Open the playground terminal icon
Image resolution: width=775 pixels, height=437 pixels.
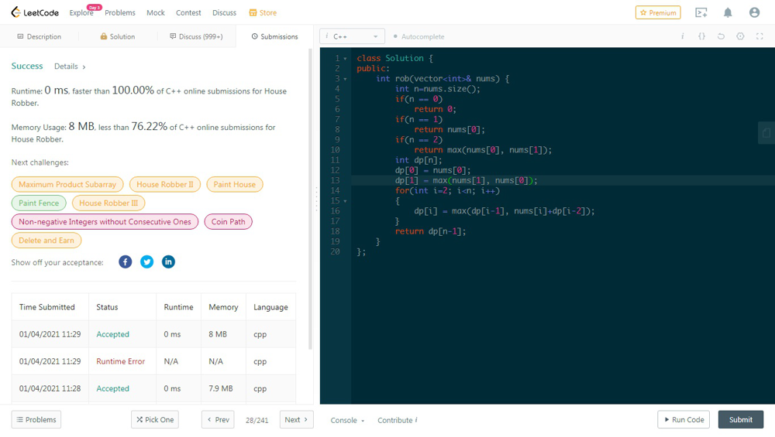coord(701,12)
